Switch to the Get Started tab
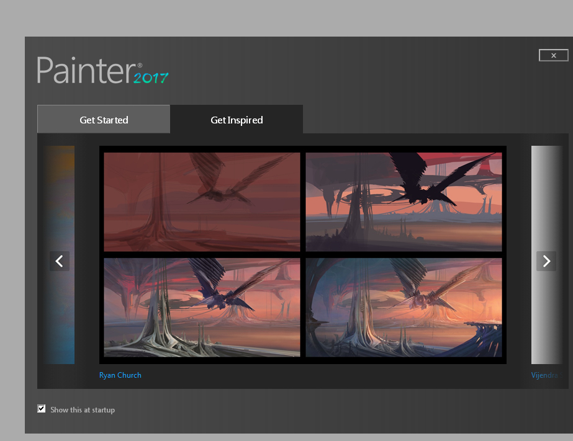Image resolution: width=573 pixels, height=441 pixels. tap(104, 119)
